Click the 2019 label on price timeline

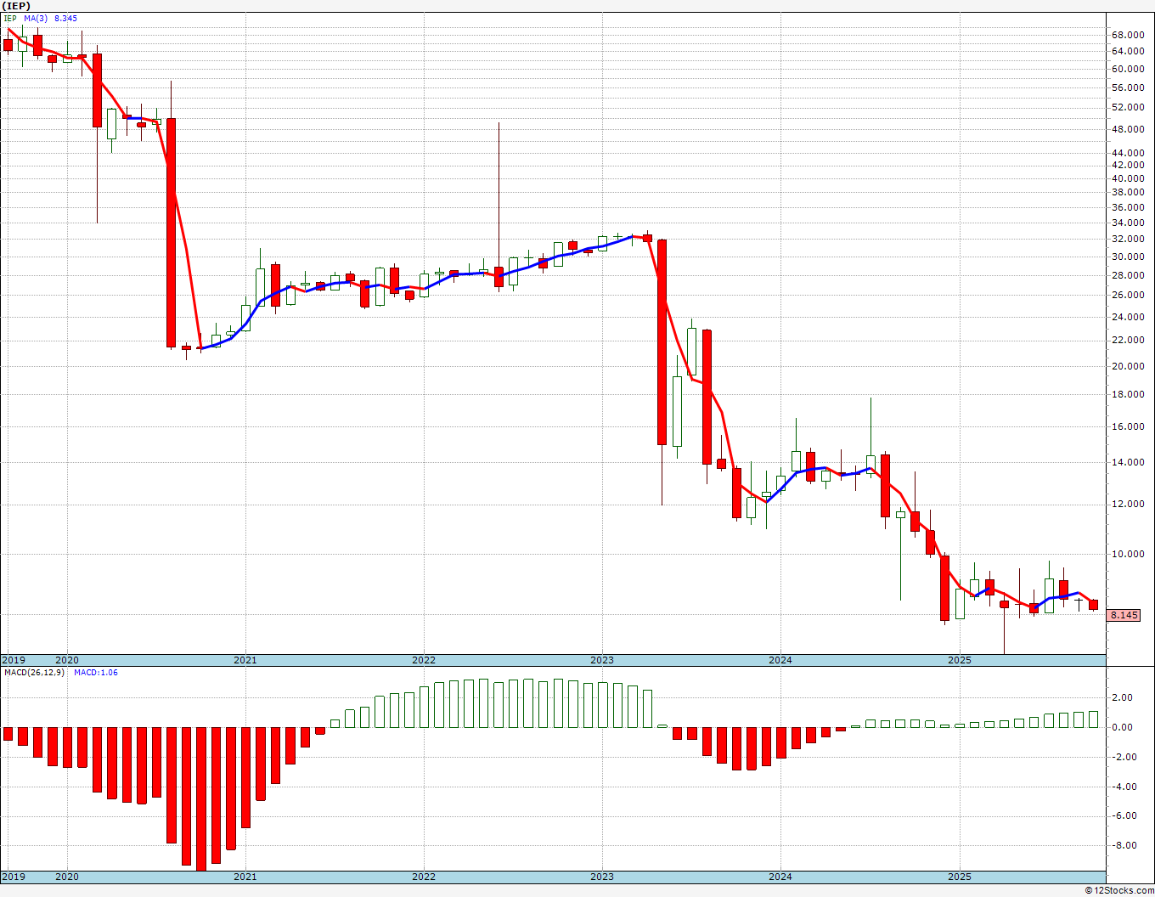13,660
